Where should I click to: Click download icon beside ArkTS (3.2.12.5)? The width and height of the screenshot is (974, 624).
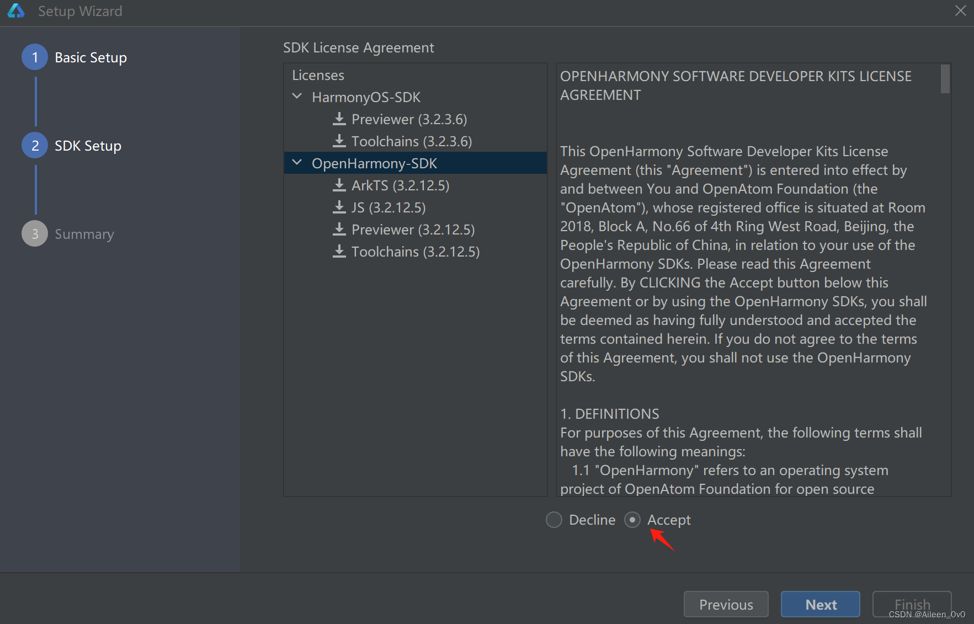[339, 185]
